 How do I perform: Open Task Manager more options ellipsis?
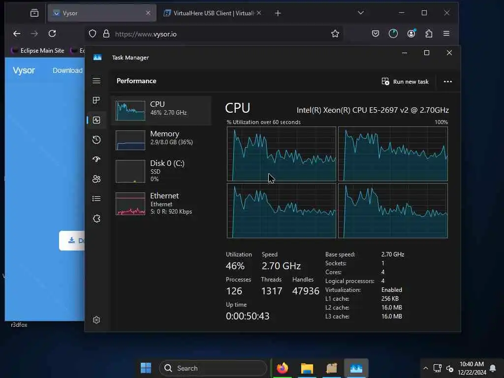[448, 82]
